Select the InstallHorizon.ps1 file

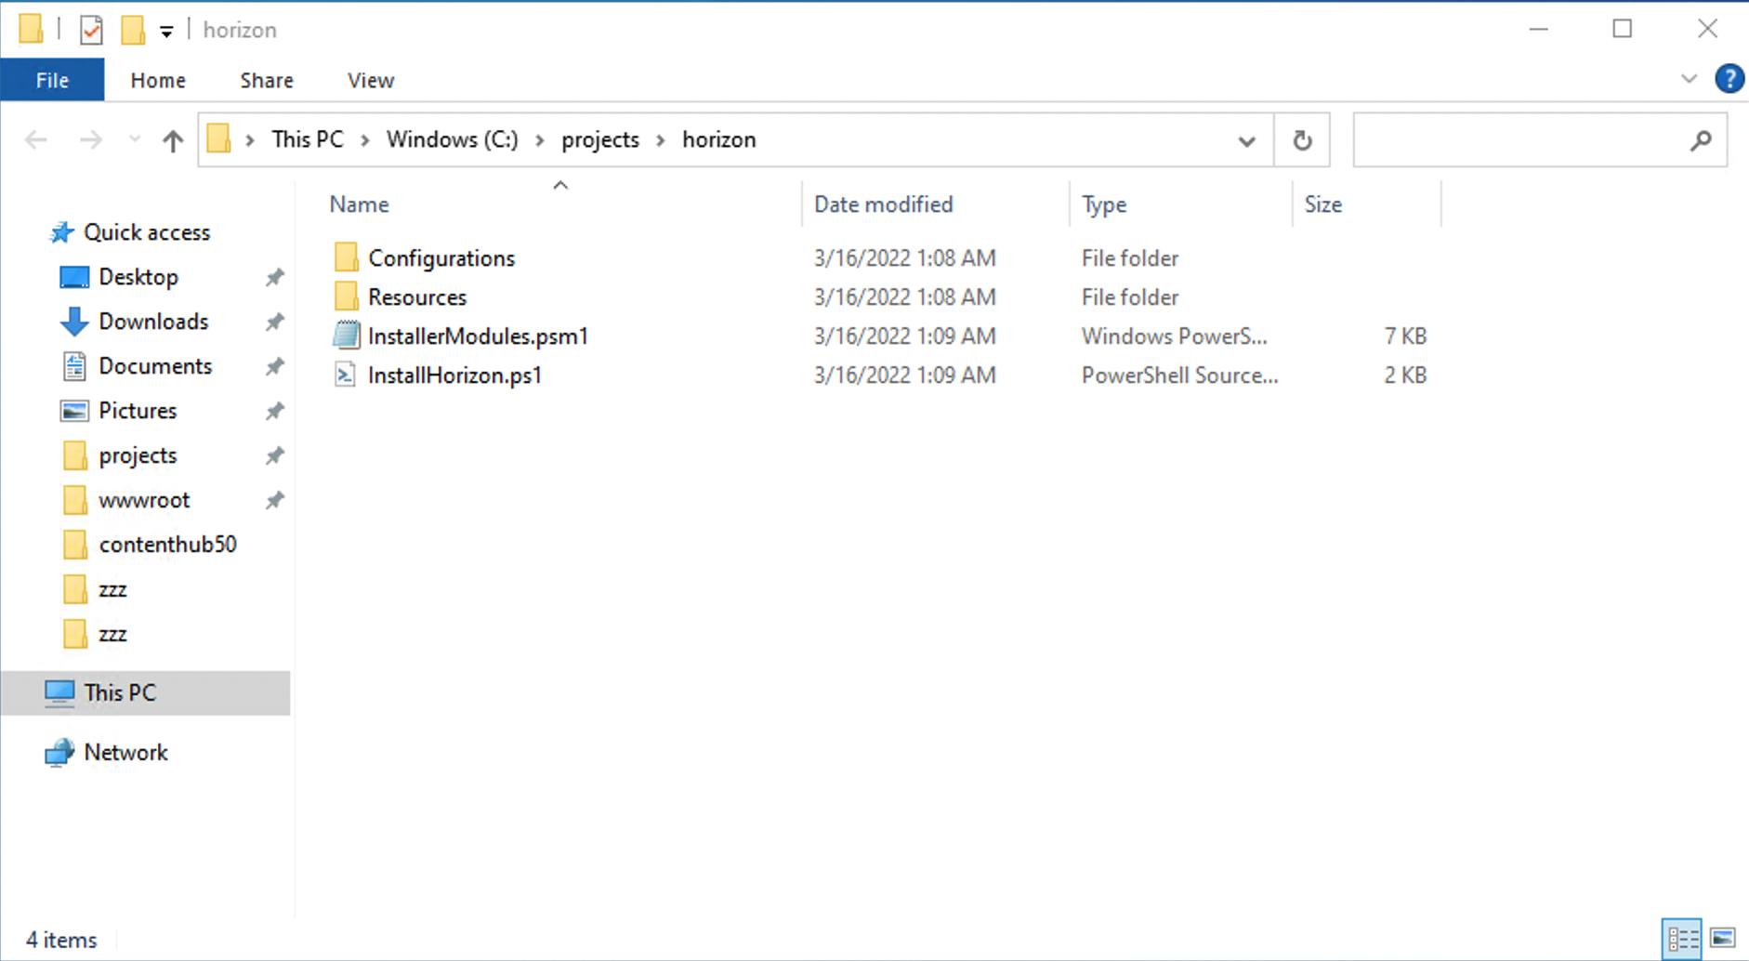454,375
